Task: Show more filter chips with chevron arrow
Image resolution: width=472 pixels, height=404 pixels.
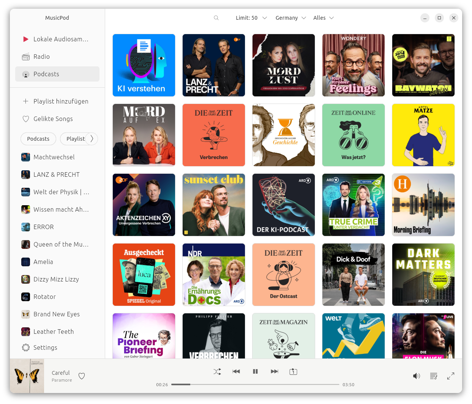Action: tap(92, 139)
